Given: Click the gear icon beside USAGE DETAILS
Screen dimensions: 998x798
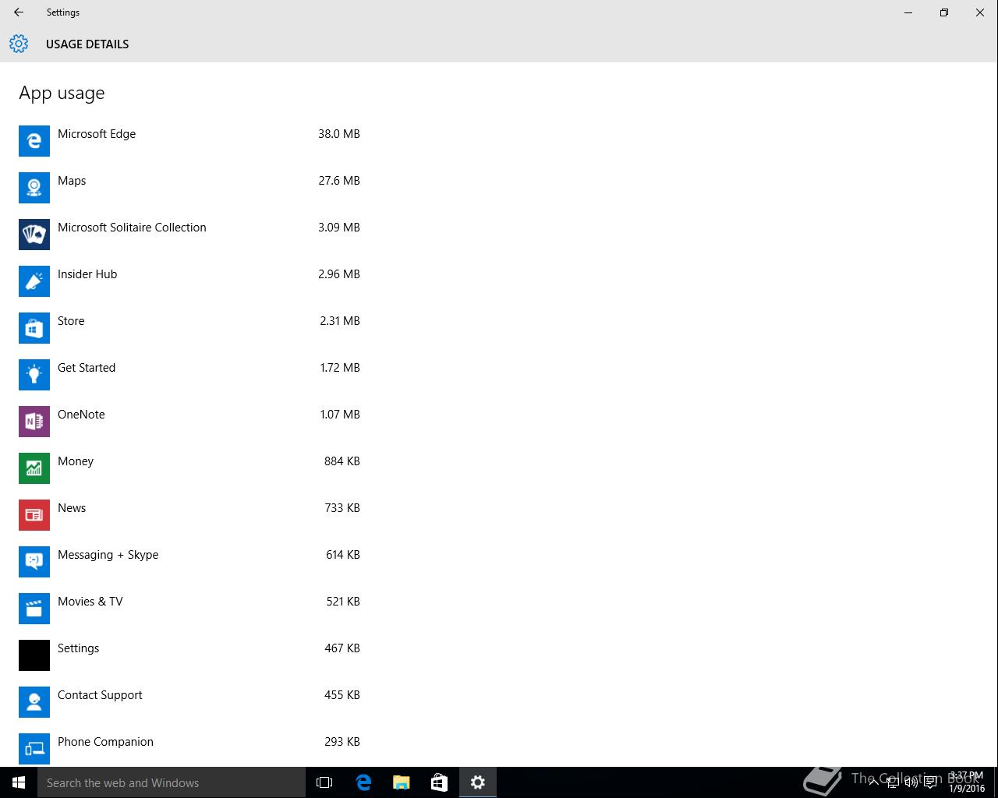Looking at the screenshot, I should (19, 44).
